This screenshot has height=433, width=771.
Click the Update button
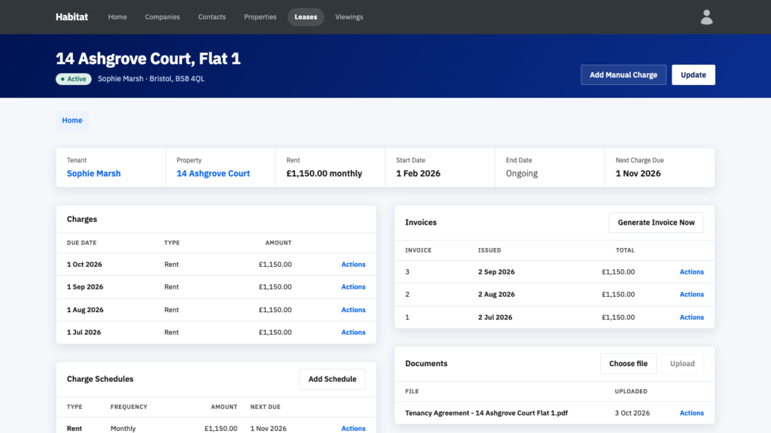693,74
